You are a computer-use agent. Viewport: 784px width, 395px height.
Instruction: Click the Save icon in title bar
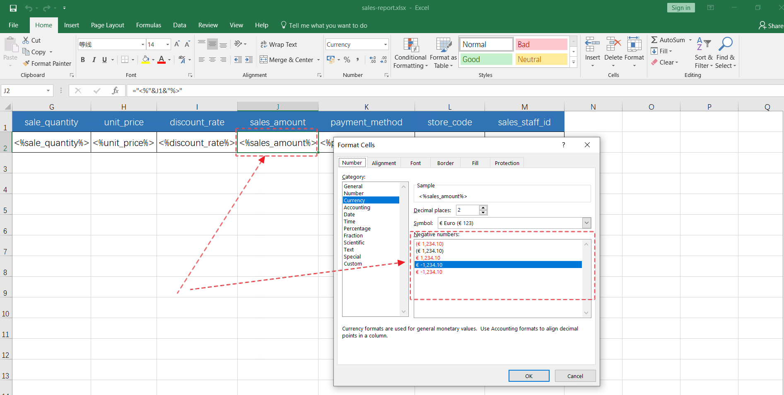[x=13, y=8]
